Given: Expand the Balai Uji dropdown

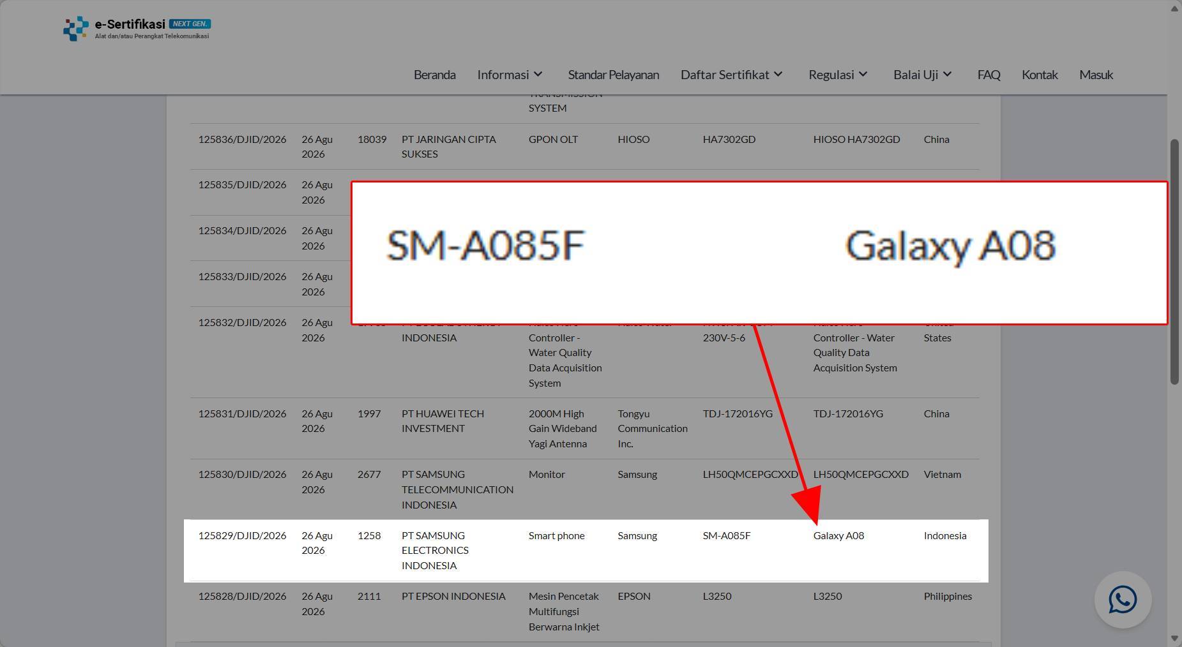Looking at the screenshot, I should (x=923, y=75).
